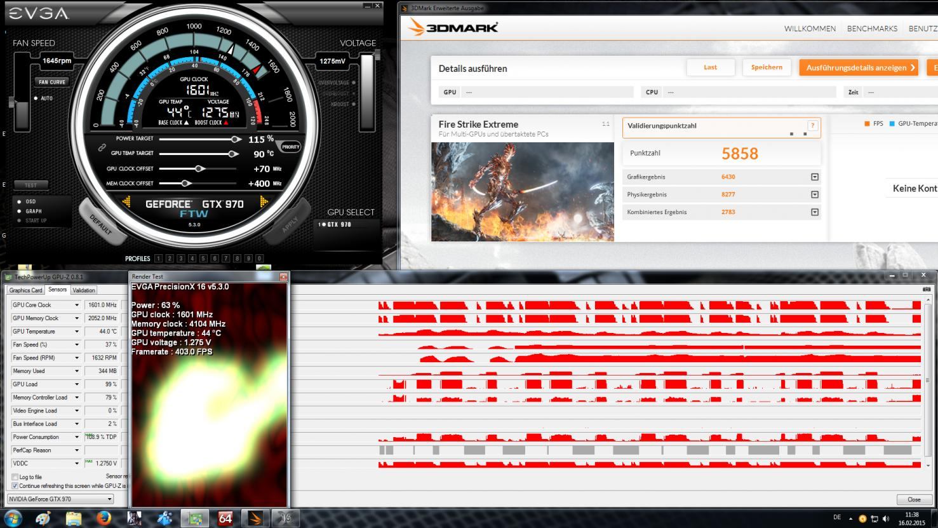The height and width of the screenshot is (528, 938).
Task: Select profile slot 1 in EVGA Precision
Action: coord(158,259)
